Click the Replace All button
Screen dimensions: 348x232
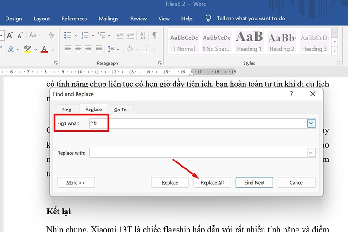tap(212, 182)
